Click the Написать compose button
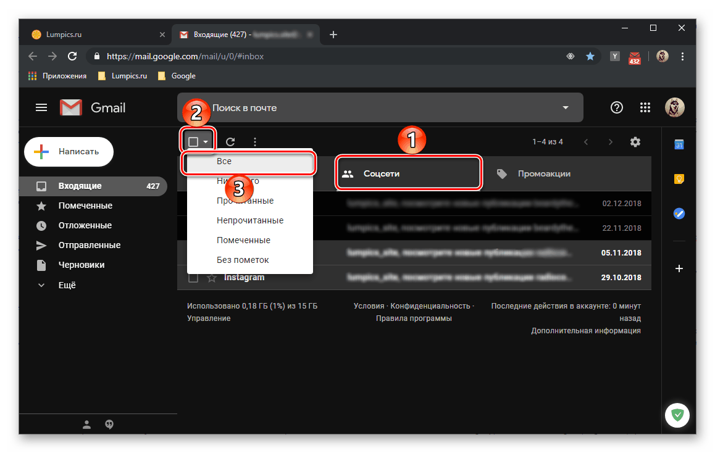 click(68, 151)
